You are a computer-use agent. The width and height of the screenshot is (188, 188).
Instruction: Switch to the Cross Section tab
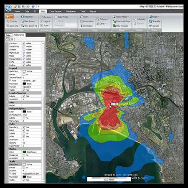(x=56, y=11)
